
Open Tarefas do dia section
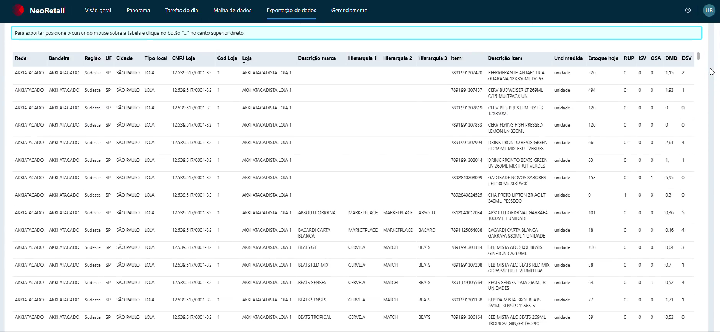(x=182, y=10)
